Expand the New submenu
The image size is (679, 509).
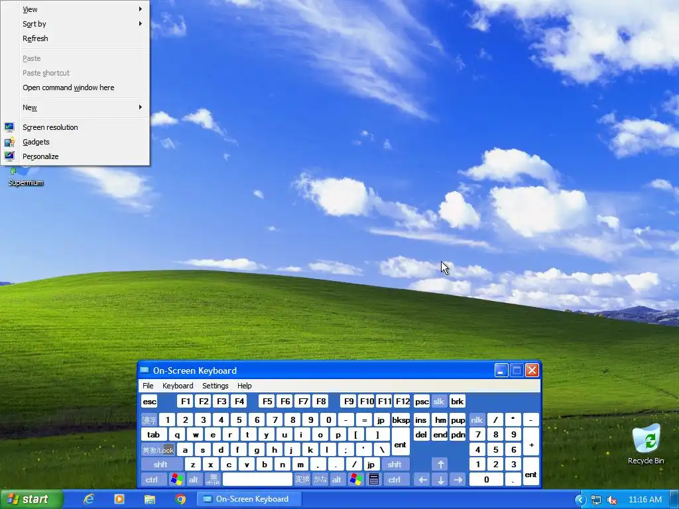76,107
